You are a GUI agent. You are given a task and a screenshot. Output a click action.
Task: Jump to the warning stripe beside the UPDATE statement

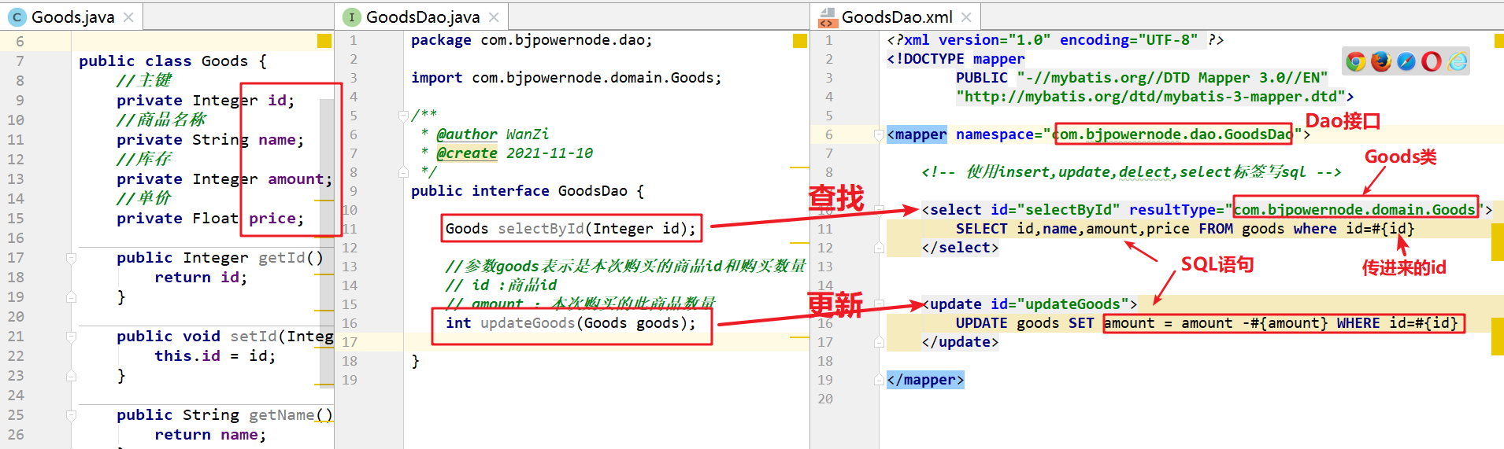pos(1498,335)
